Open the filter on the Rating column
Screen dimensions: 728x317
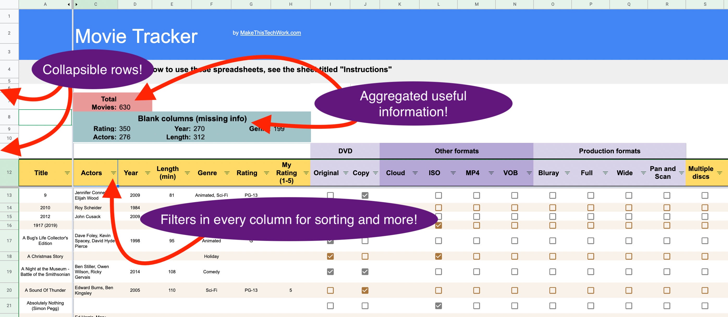(x=265, y=173)
